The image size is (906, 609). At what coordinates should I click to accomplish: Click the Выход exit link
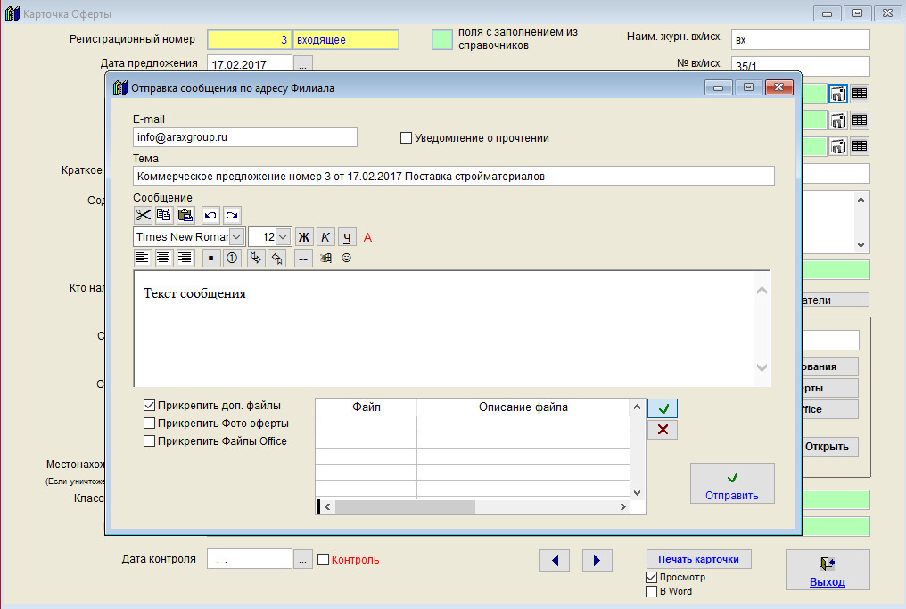[827, 582]
